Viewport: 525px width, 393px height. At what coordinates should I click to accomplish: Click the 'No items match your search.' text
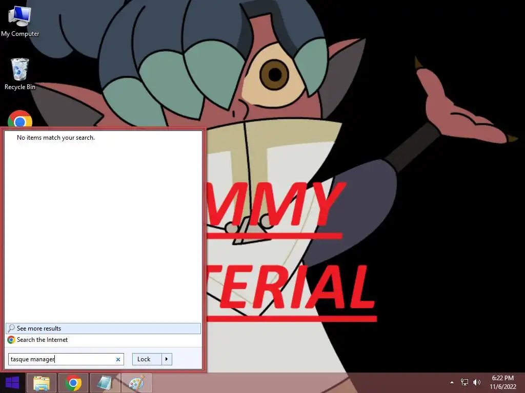(x=56, y=138)
